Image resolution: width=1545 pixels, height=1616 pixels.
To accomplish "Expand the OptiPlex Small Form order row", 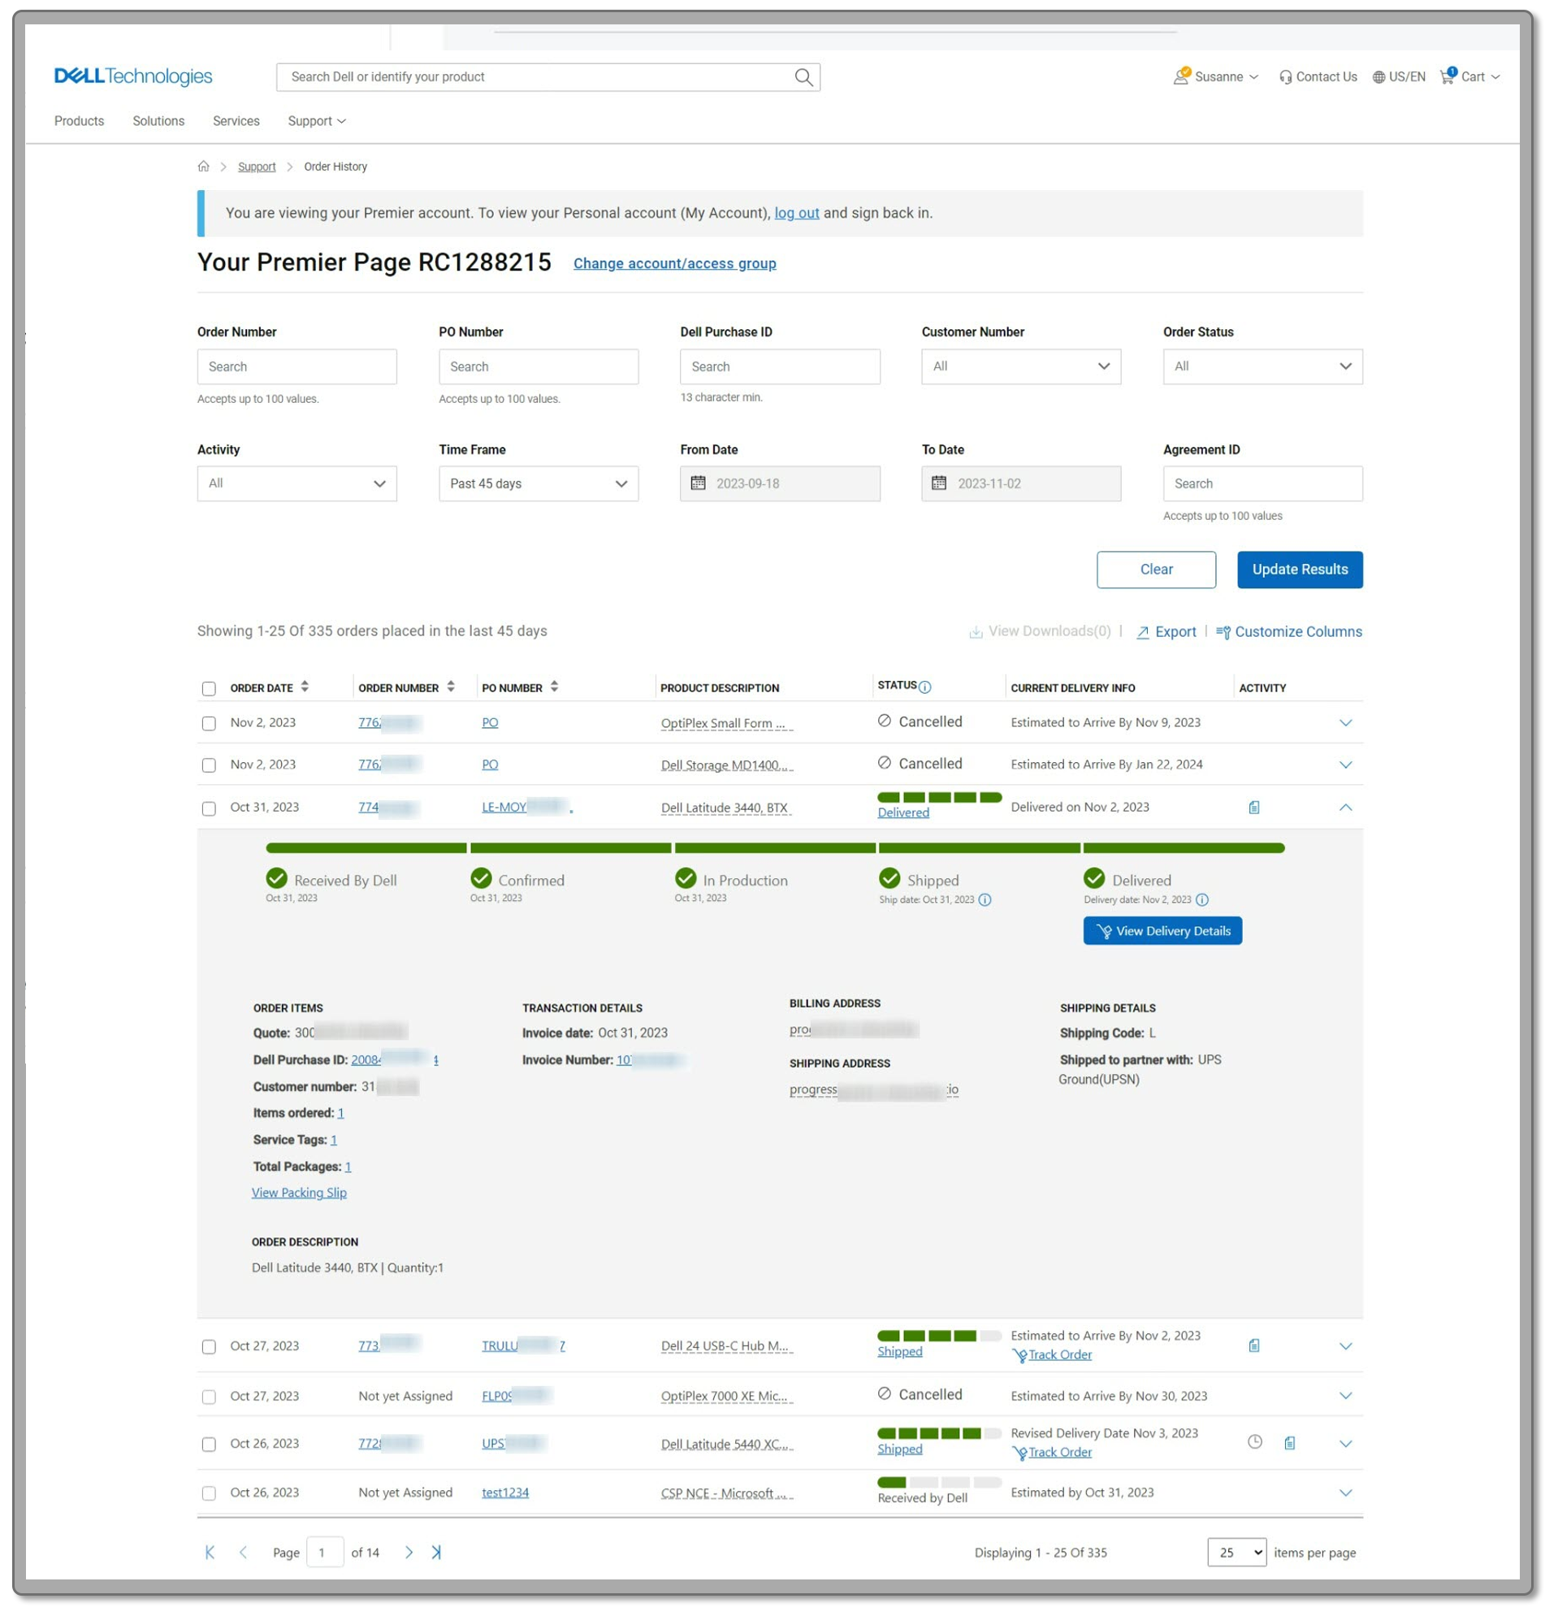I will (1345, 722).
